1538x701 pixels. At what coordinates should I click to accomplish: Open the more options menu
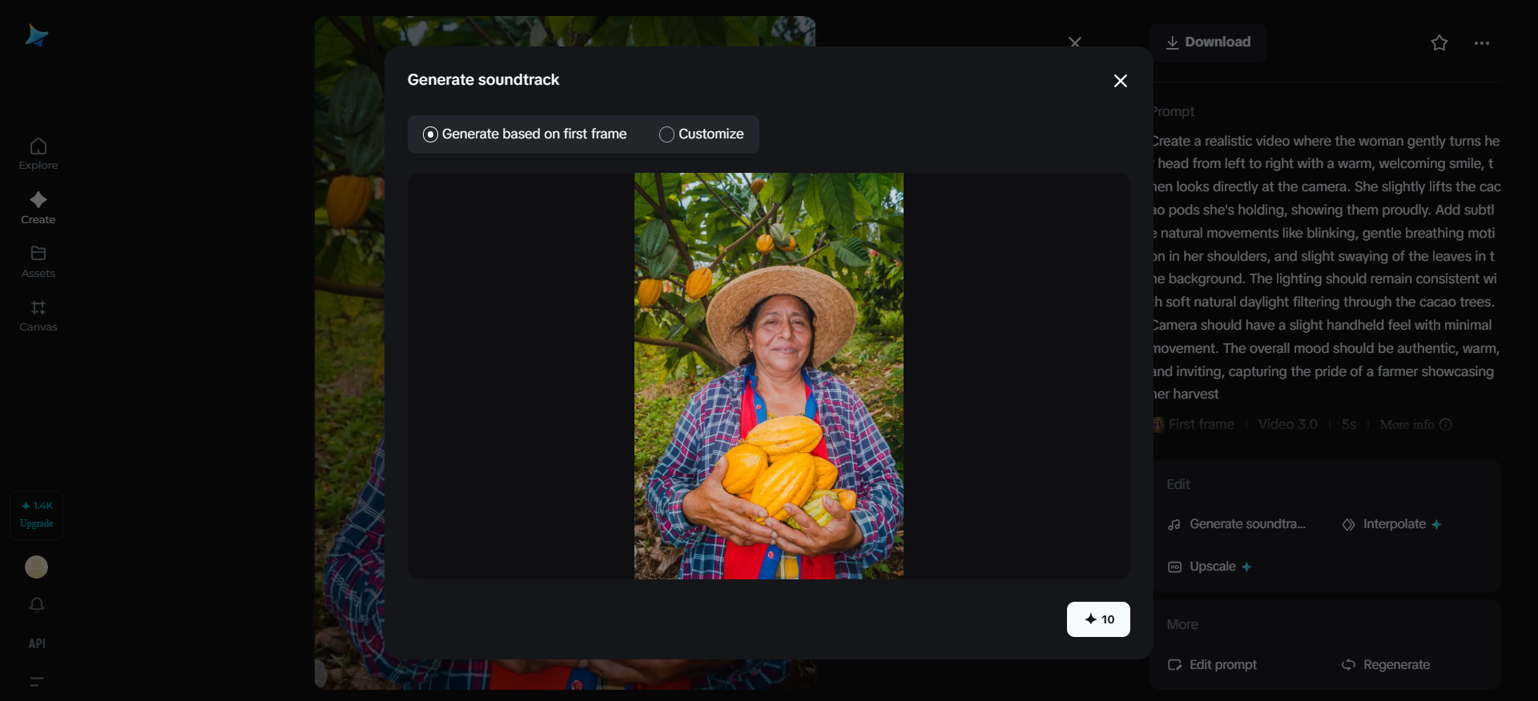1482,43
